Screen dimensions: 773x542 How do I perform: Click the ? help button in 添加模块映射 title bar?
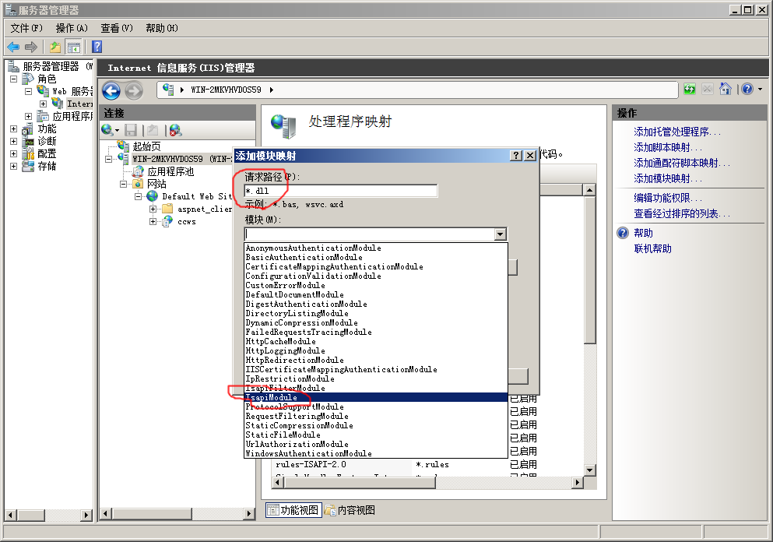point(515,155)
